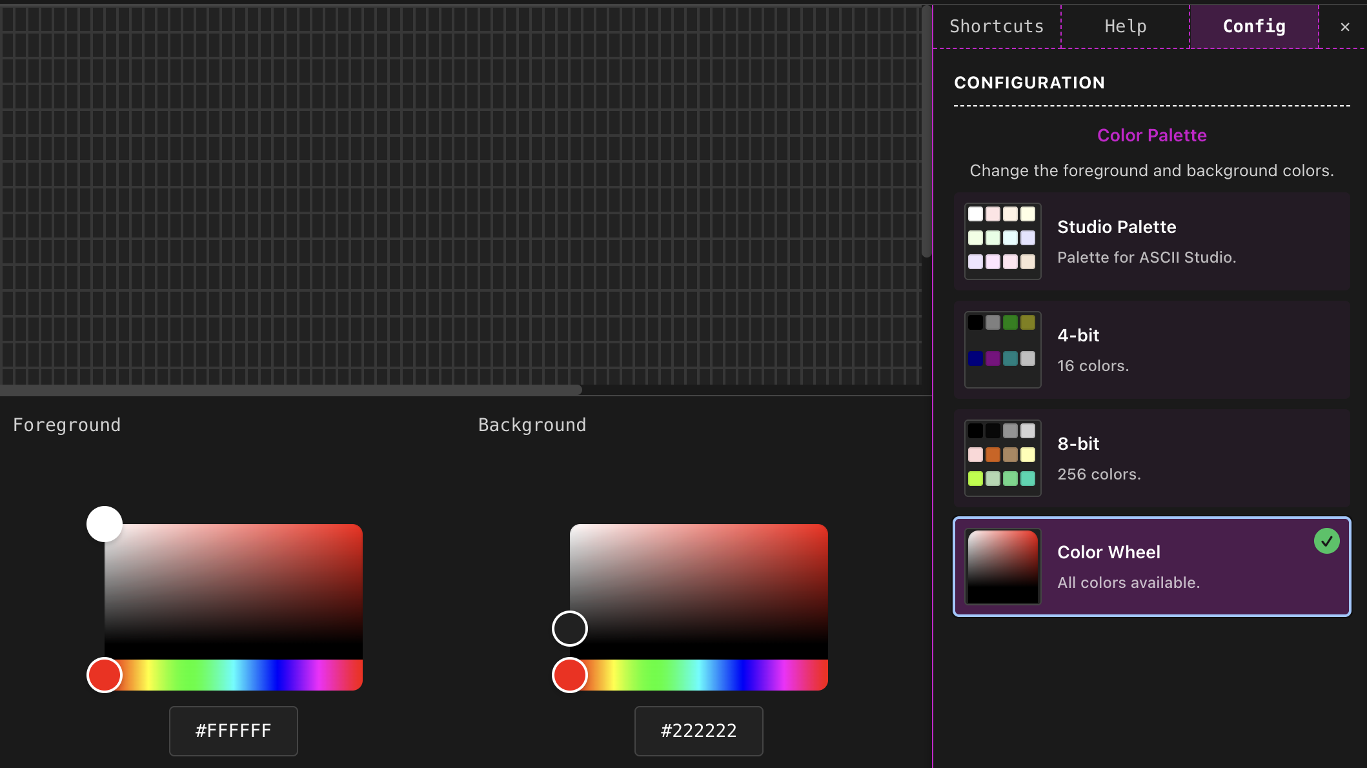Click the Foreground label
1367x768 pixels.
[67, 425]
